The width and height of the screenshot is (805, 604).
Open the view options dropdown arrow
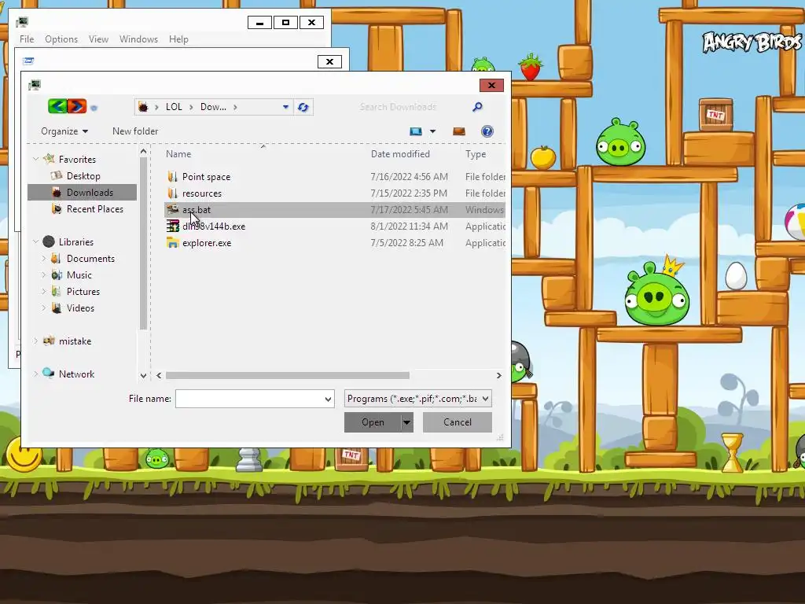coord(433,131)
